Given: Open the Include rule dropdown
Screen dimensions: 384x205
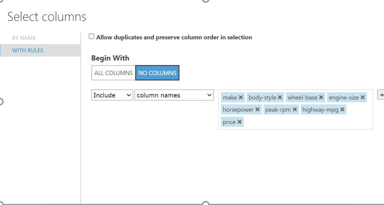Looking at the screenshot, I should [x=112, y=95].
